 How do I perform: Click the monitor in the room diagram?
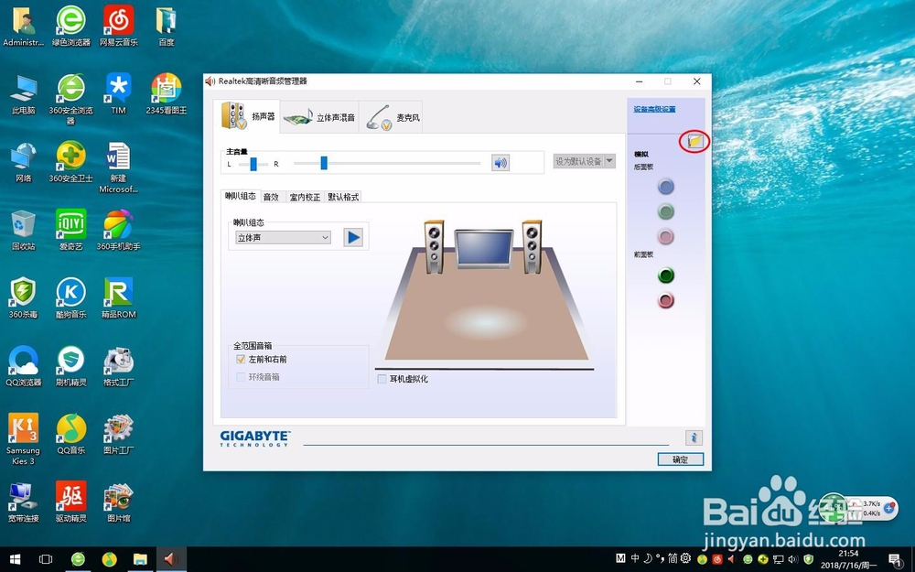point(484,248)
